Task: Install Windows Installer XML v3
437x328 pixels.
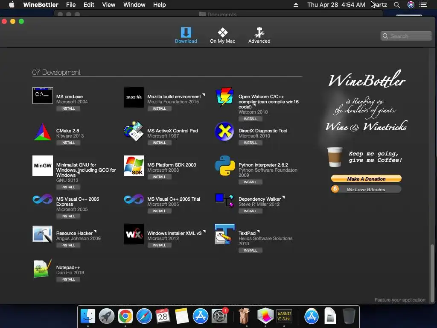Action: [x=159, y=245]
